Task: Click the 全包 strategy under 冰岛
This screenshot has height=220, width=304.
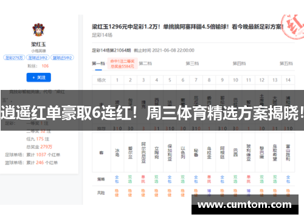Action: click(x=117, y=179)
